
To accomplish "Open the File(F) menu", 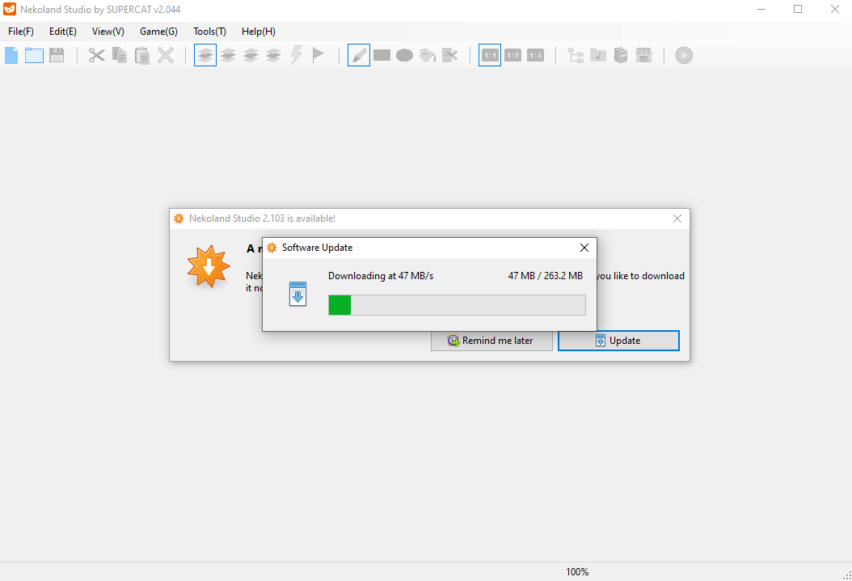I will [21, 32].
